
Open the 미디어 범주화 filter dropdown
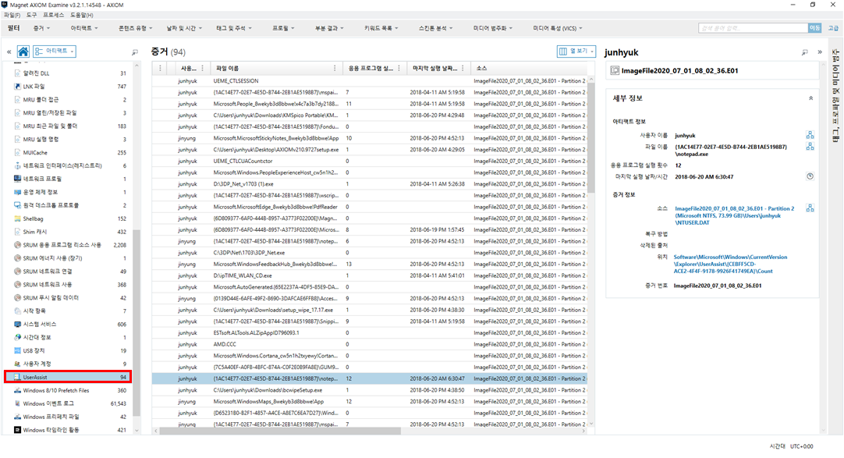click(492, 28)
